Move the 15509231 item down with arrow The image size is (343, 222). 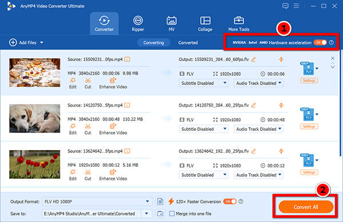coord(333,67)
